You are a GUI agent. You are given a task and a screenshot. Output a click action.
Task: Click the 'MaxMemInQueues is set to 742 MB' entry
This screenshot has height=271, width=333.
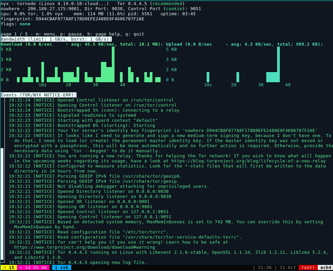(x=166, y=224)
